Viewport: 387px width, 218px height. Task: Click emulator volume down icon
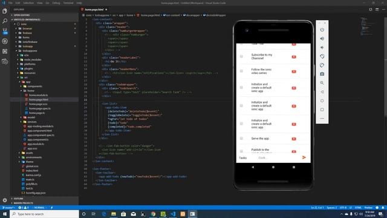[x=322, y=47]
